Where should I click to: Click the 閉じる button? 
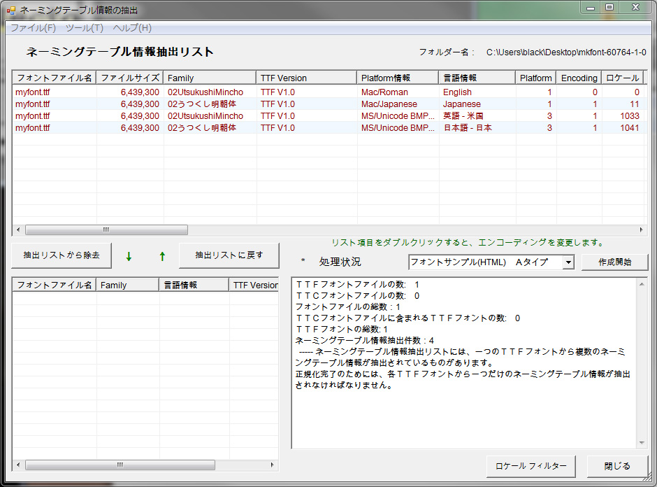coord(617,466)
